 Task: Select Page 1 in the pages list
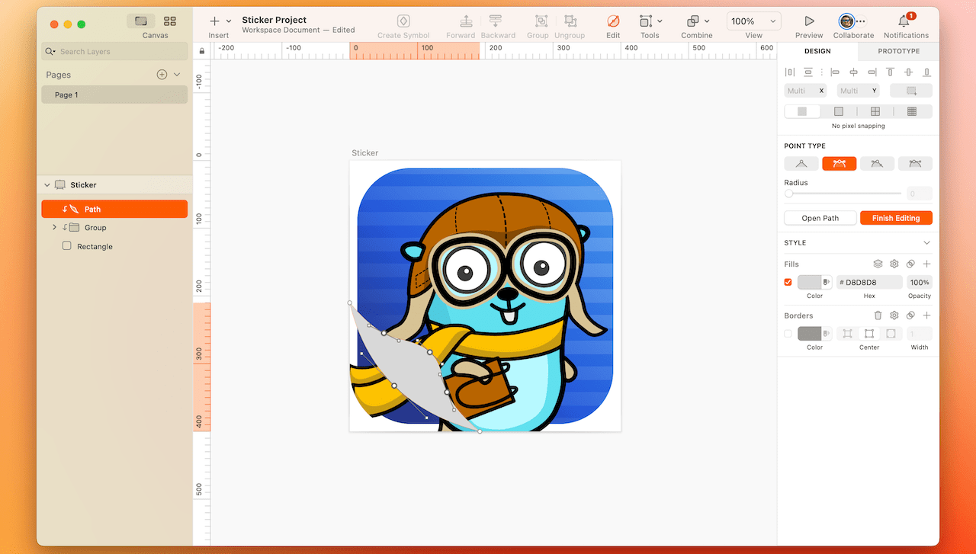point(114,94)
